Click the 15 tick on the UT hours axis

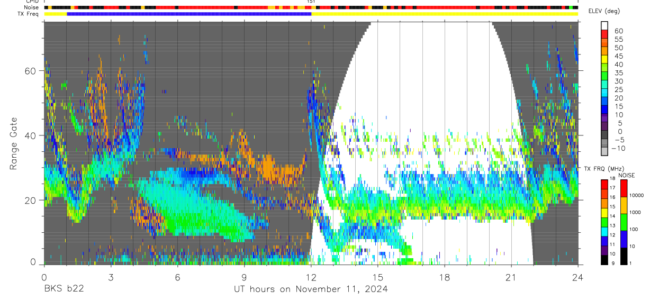coord(378,277)
